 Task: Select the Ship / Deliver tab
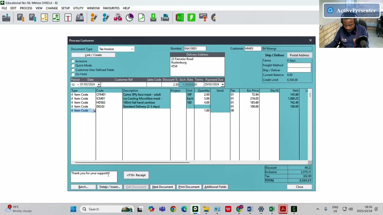click(274, 55)
